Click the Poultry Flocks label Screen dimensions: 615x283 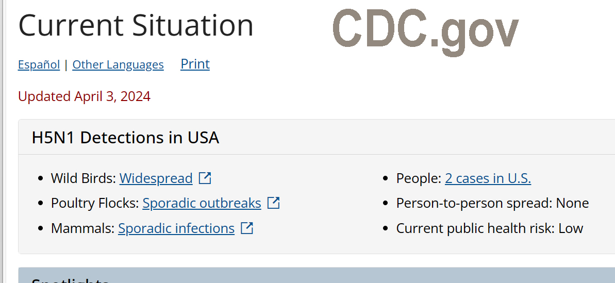95,203
